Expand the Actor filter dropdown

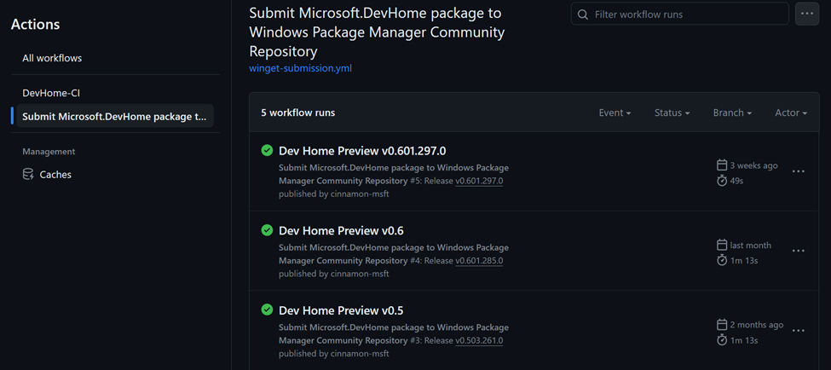(x=791, y=113)
